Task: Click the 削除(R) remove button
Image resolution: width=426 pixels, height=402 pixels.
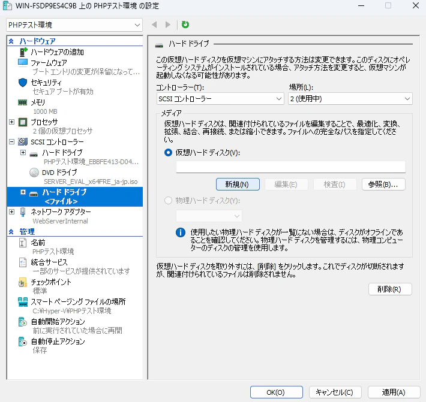Action: click(390, 289)
